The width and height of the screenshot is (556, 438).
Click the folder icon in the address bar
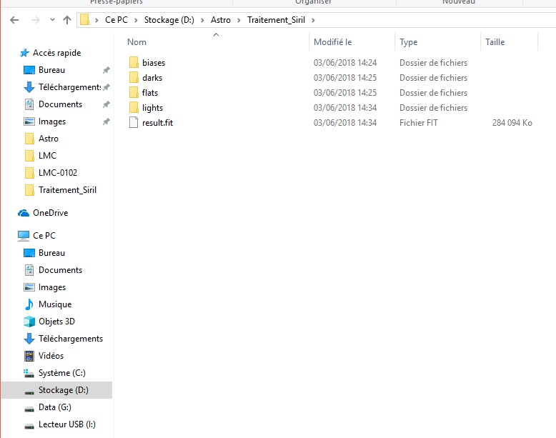click(x=84, y=19)
